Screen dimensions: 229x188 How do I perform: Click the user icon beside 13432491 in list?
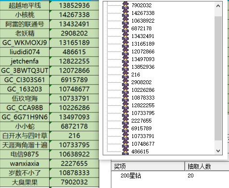pos(125,36)
